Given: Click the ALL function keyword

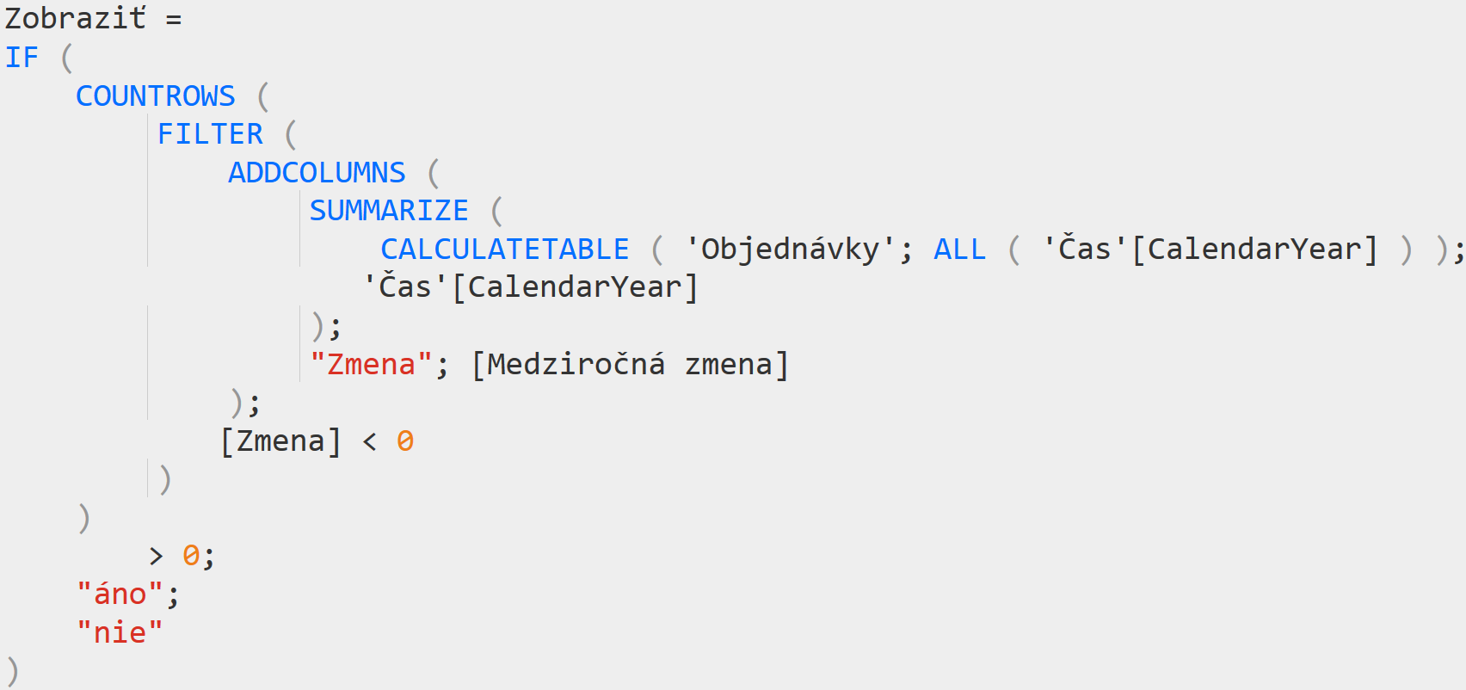Looking at the screenshot, I should 960,249.
